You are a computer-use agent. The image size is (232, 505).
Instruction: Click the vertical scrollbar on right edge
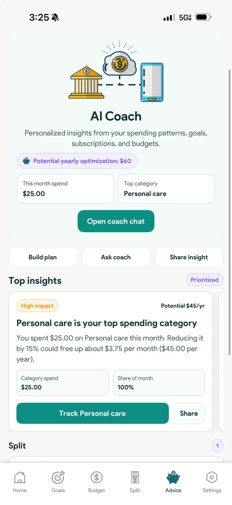pos(229,211)
